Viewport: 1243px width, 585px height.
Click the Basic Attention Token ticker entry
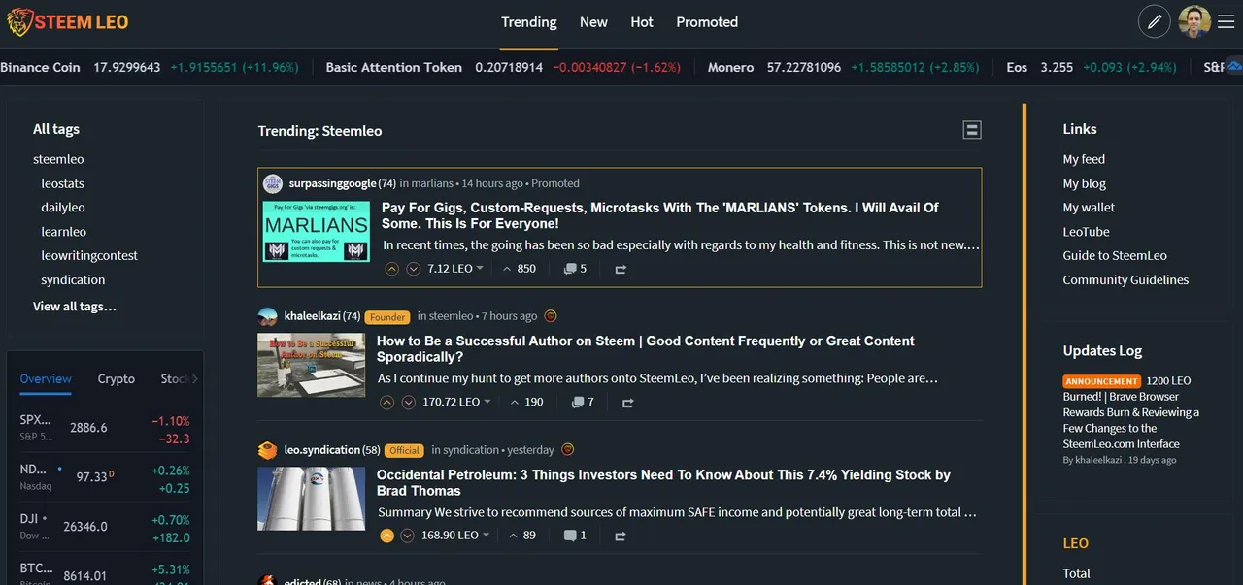503,67
